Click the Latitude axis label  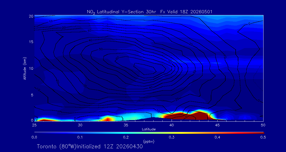click(x=149, y=129)
